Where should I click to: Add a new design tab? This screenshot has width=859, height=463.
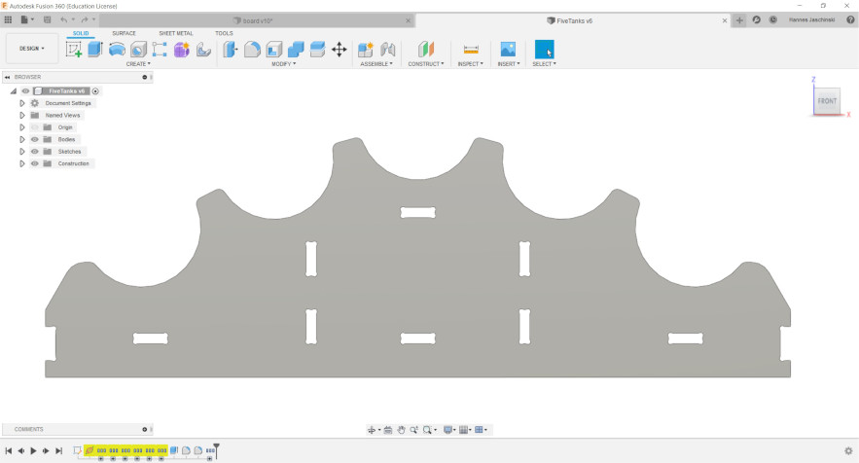click(x=739, y=20)
